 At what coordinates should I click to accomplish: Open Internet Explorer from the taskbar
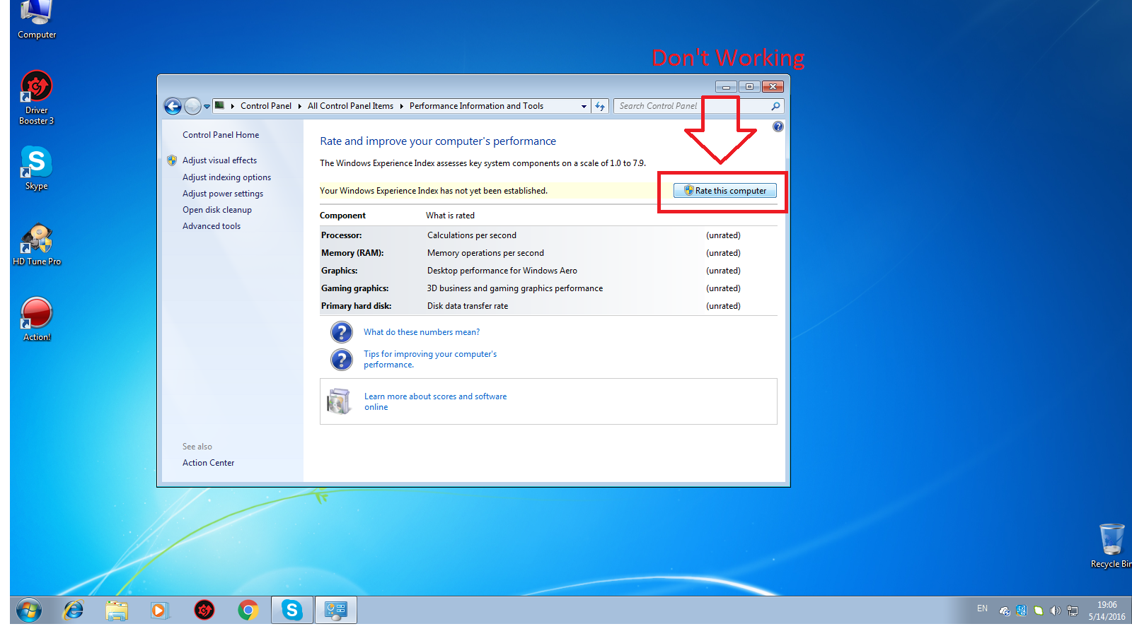pyautogui.click(x=74, y=610)
